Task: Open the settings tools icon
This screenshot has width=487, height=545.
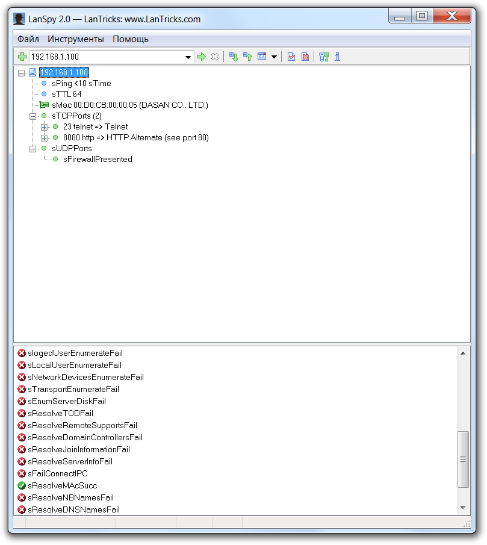Action: tap(324, 57)
